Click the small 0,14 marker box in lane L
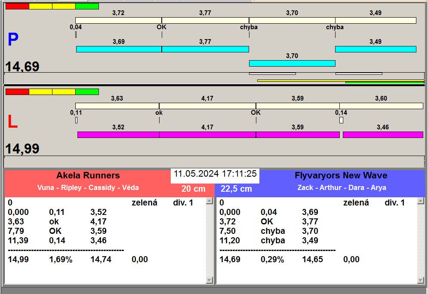This screenshot has width=428, height=294. tap(341, 120)
